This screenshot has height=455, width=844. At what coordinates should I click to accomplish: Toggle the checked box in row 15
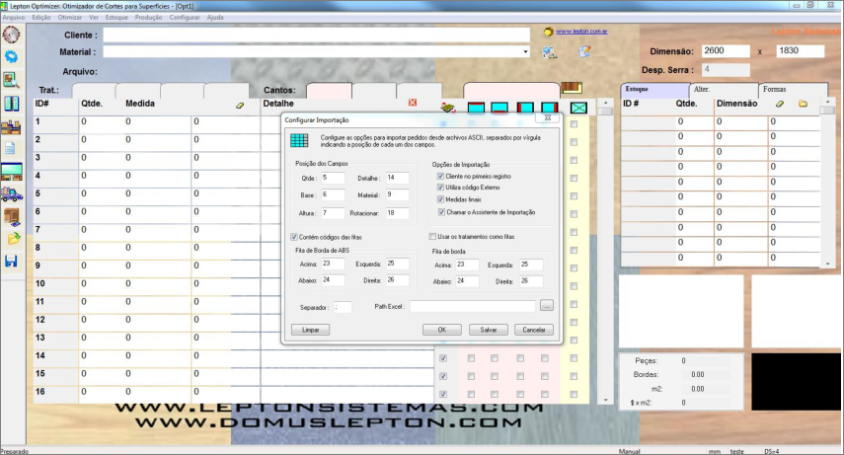tap(443, 376)
